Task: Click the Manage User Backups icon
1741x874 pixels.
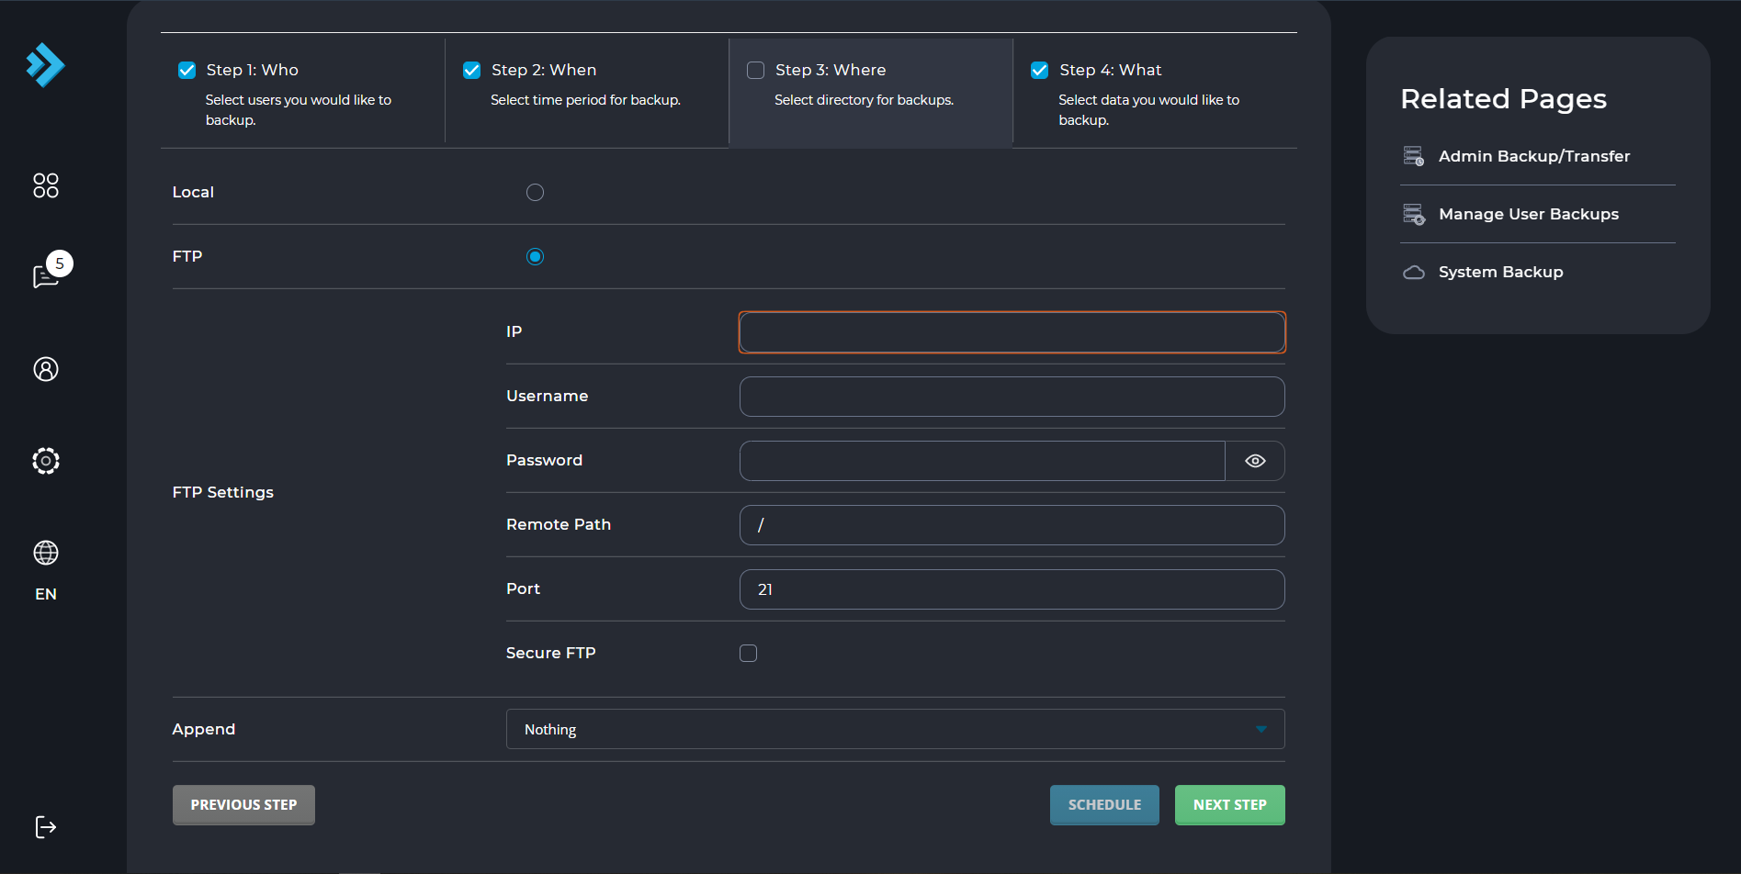Action: tap(1414, 214)
